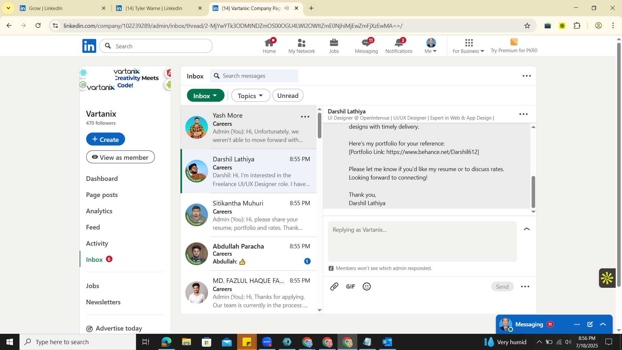
Task: Click the LinkedIn logo
Action: tap(89, 46)
